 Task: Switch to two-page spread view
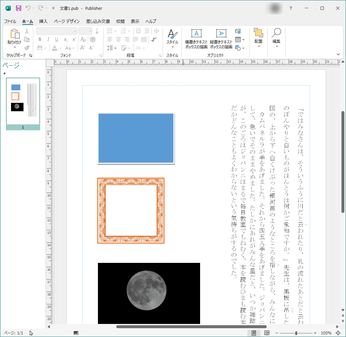[267, 333]
